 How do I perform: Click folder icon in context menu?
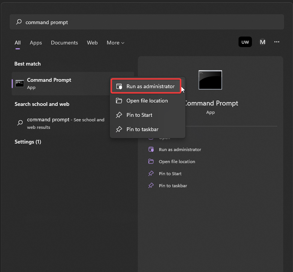tap(119, 101)
